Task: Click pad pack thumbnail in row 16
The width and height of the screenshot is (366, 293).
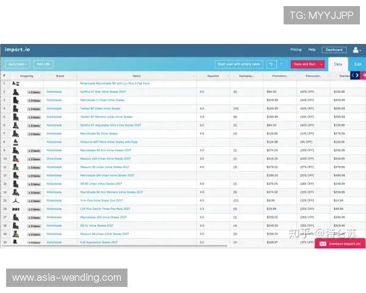Action: [x=16, y=209]
